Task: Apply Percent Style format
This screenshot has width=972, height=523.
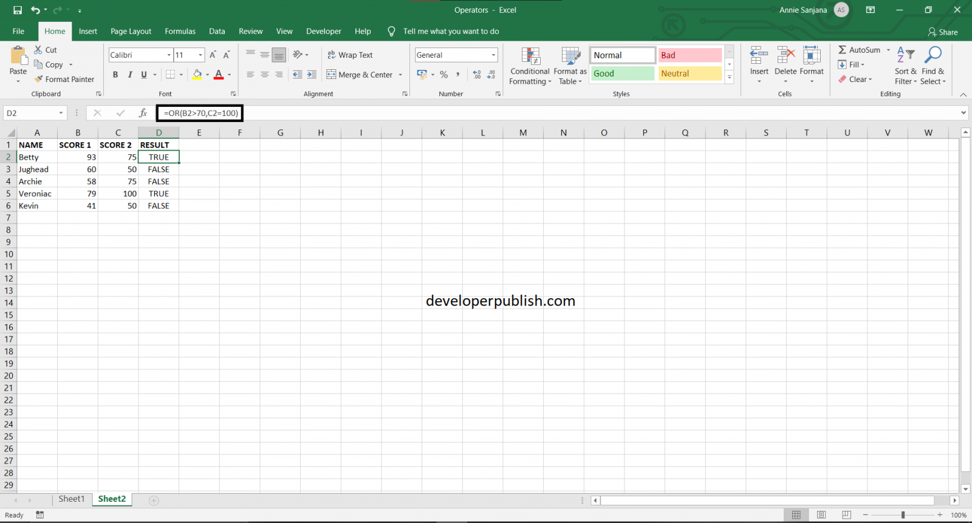Action: (444, 74)
